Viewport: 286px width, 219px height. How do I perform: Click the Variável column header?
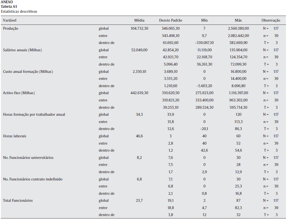(x=10, y=20)
